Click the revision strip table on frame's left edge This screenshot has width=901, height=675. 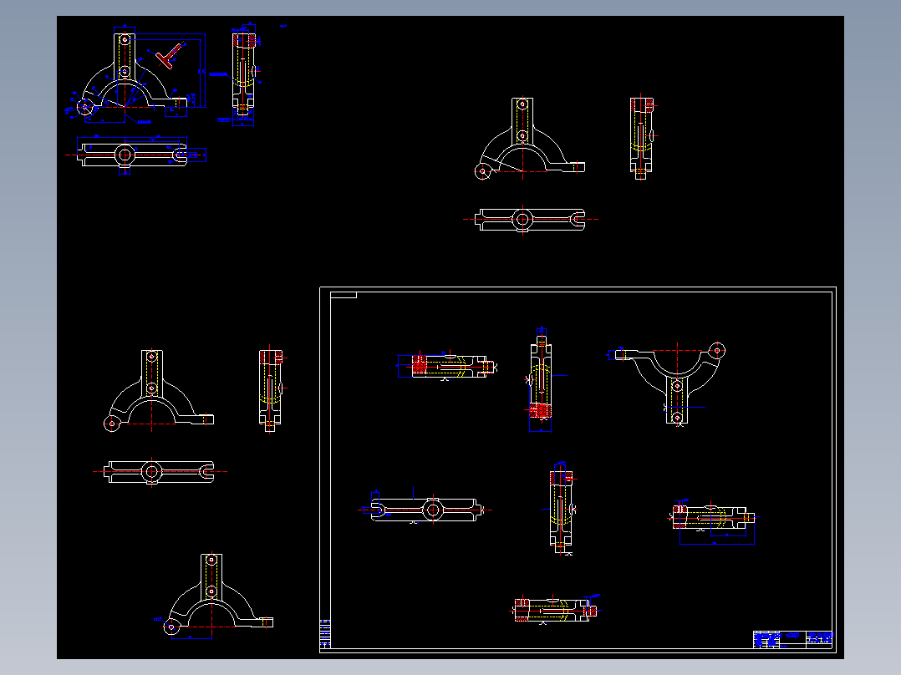[x=325, y=633]
